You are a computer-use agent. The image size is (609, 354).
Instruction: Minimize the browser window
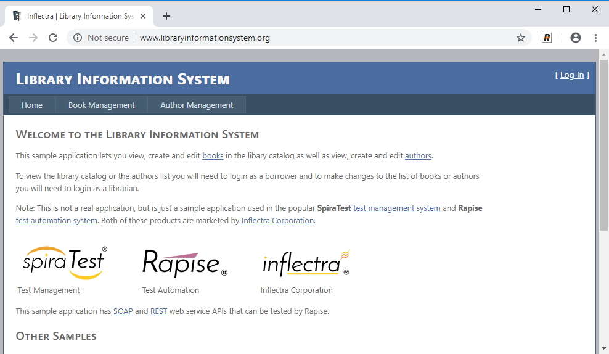pos(538,9)
